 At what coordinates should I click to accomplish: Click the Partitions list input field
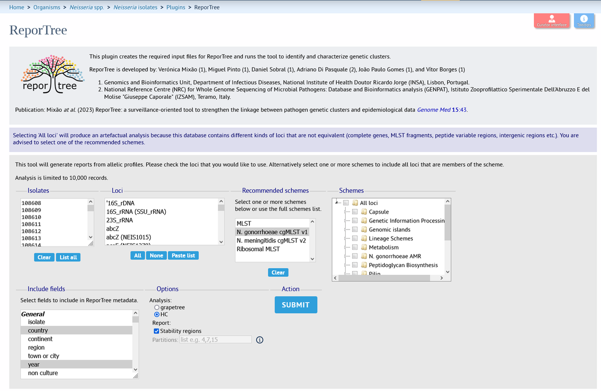click(215, 339)
